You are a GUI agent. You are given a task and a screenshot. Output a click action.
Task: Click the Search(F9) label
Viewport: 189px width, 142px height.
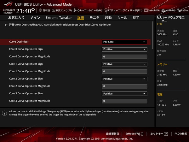(154, 10)
